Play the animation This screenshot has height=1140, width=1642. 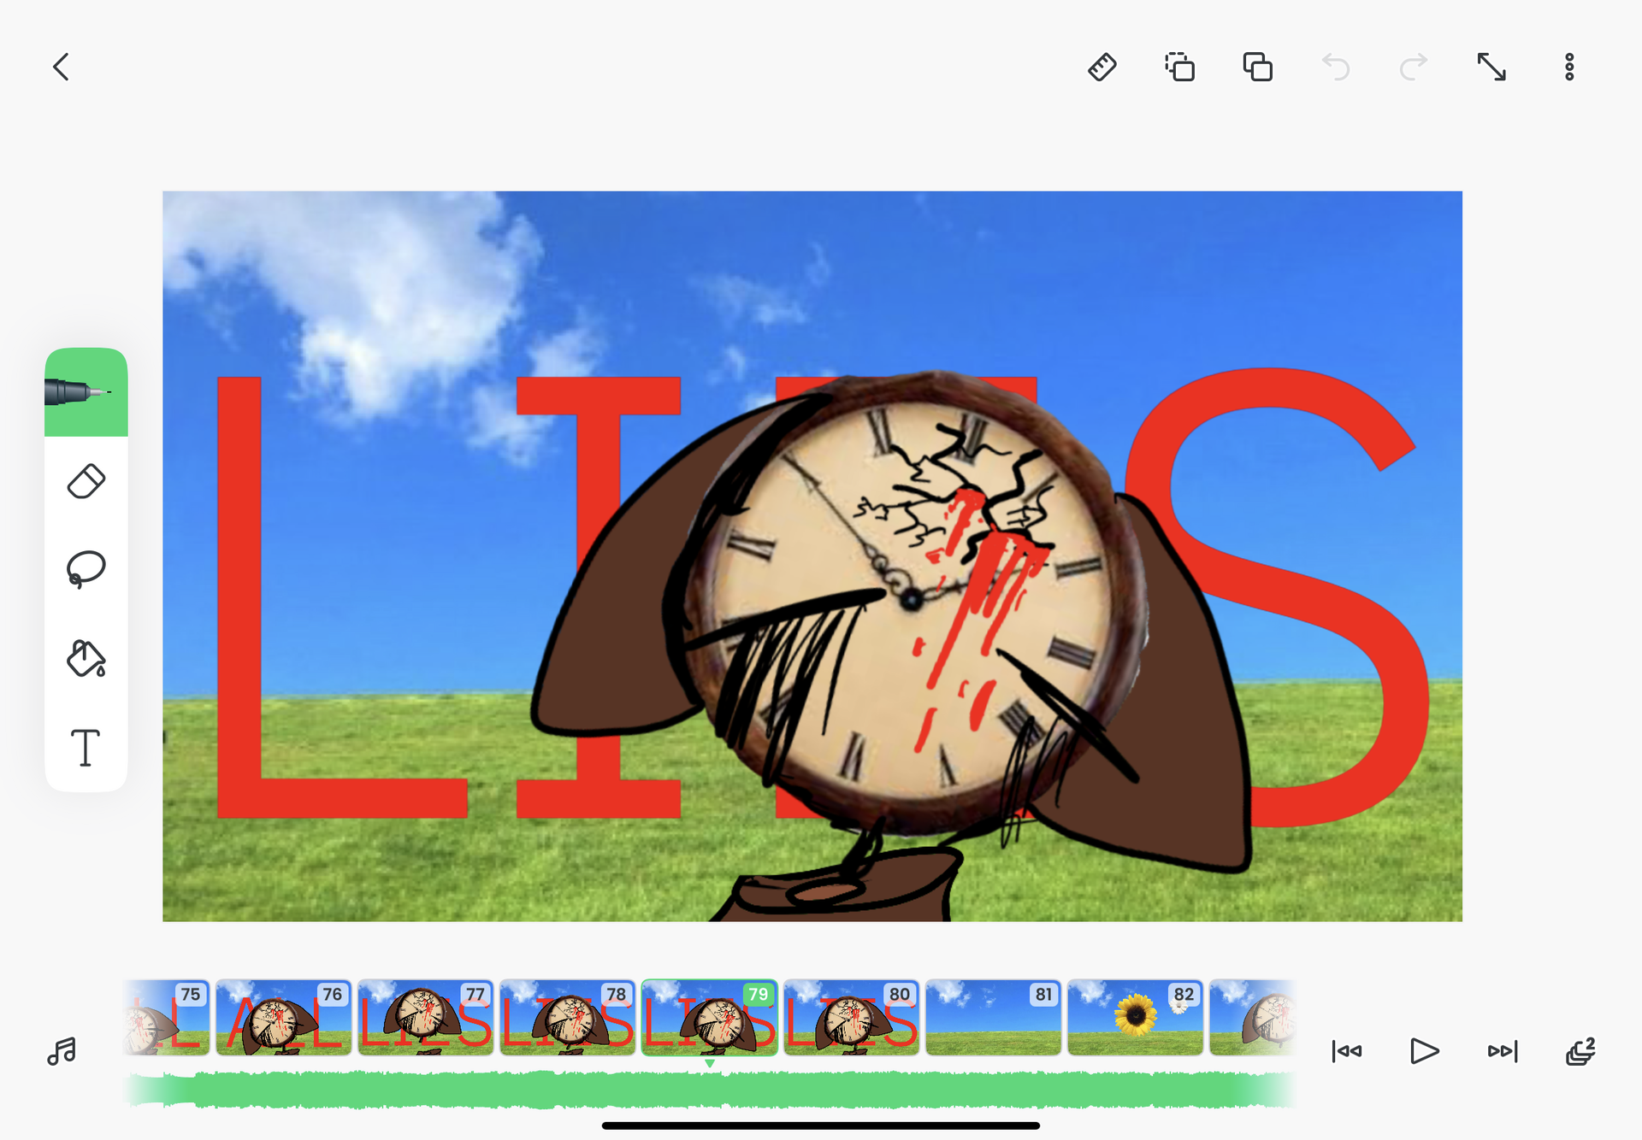tap(1424, 1051)
